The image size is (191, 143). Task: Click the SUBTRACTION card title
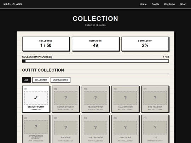point(95,137)
